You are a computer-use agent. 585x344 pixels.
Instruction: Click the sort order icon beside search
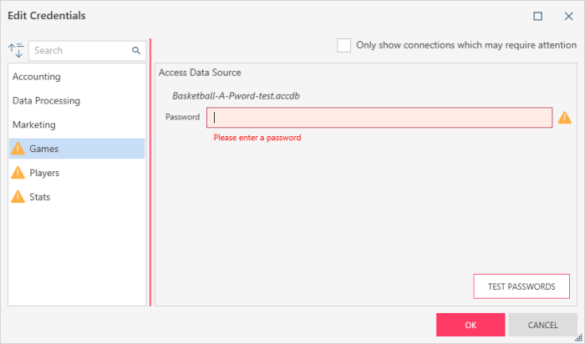(x=17, y=50)
